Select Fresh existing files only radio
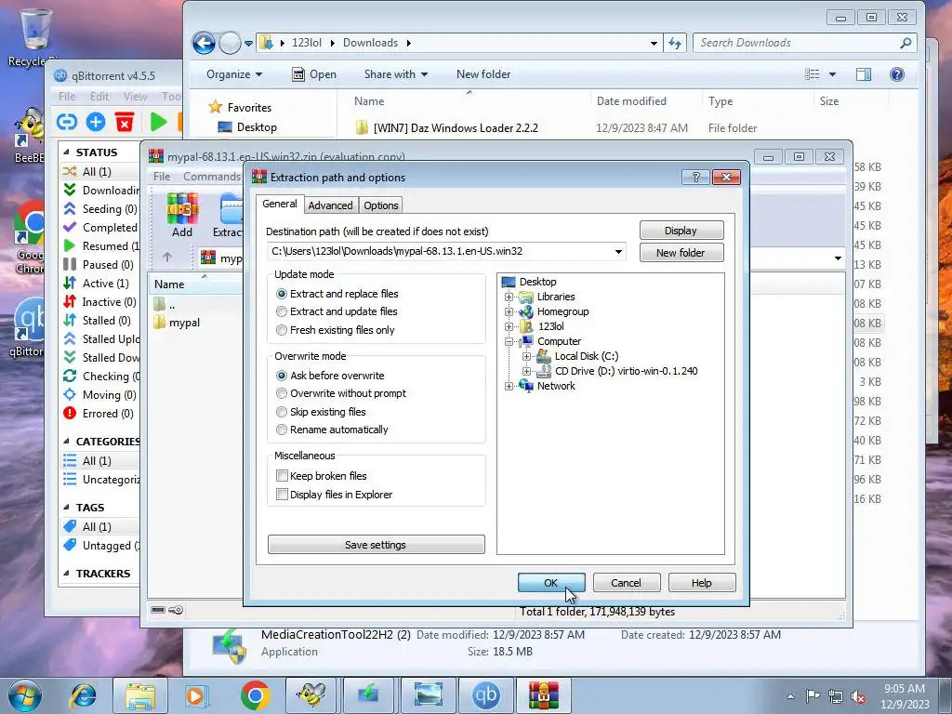This screenshot has height=714, width=952. coord(281,330)
